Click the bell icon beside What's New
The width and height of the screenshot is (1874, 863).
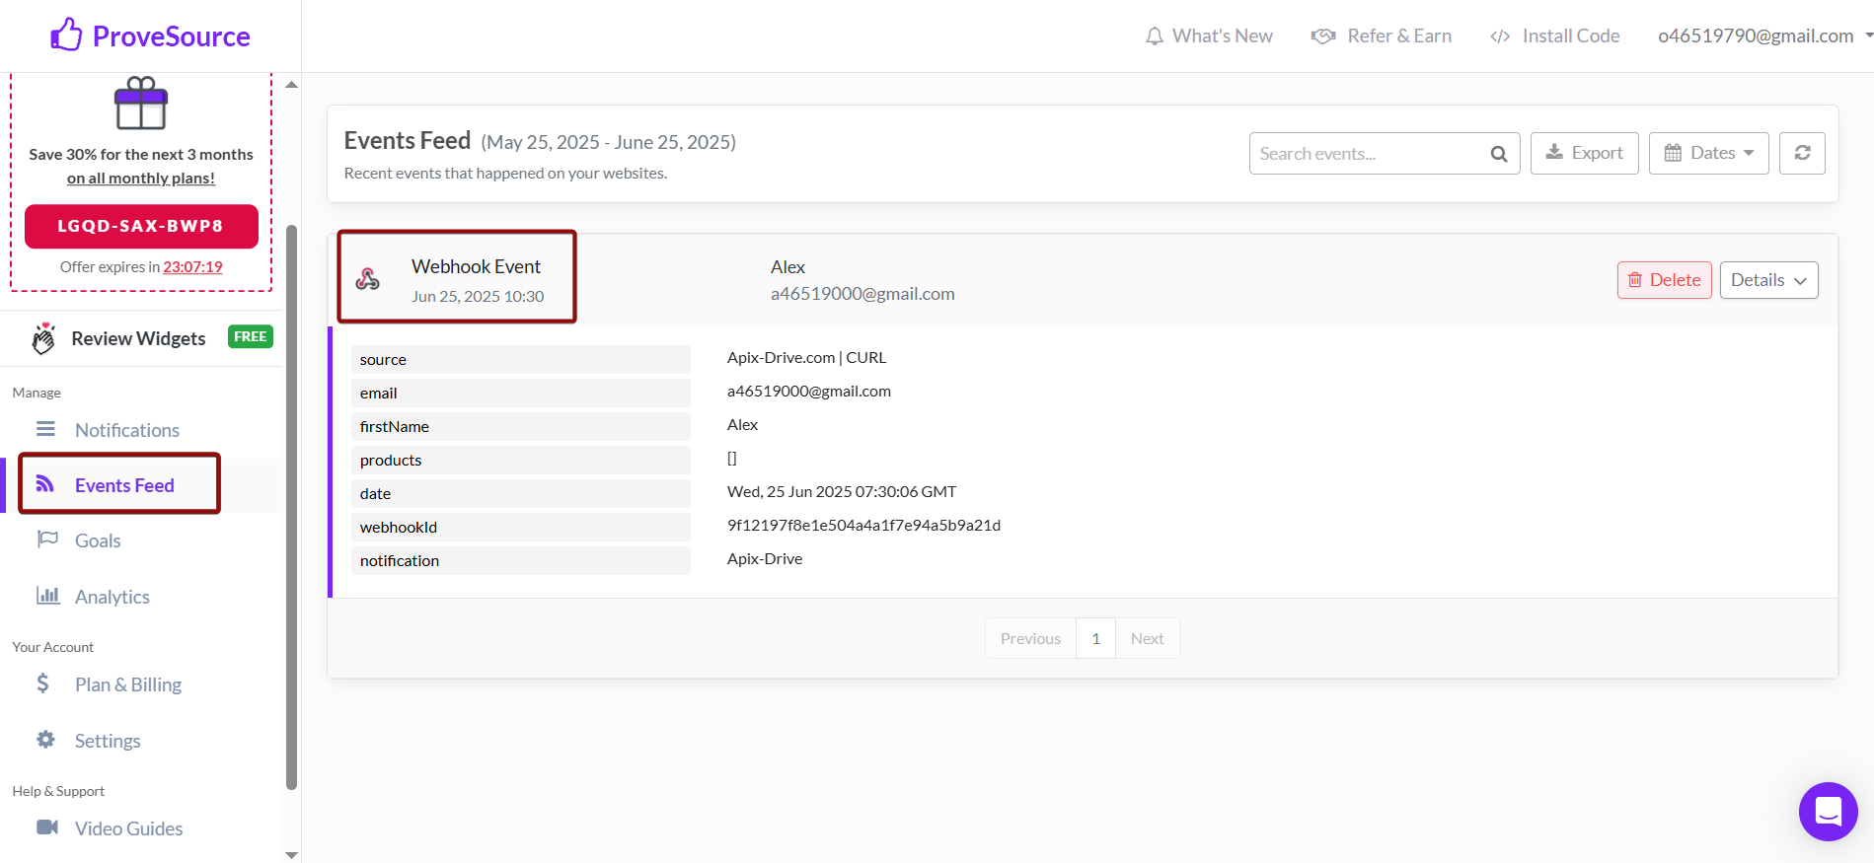(x=1154, y=36)
